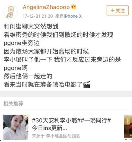
Task: Follow user with +关注 button
Action: tap(118, 10)
